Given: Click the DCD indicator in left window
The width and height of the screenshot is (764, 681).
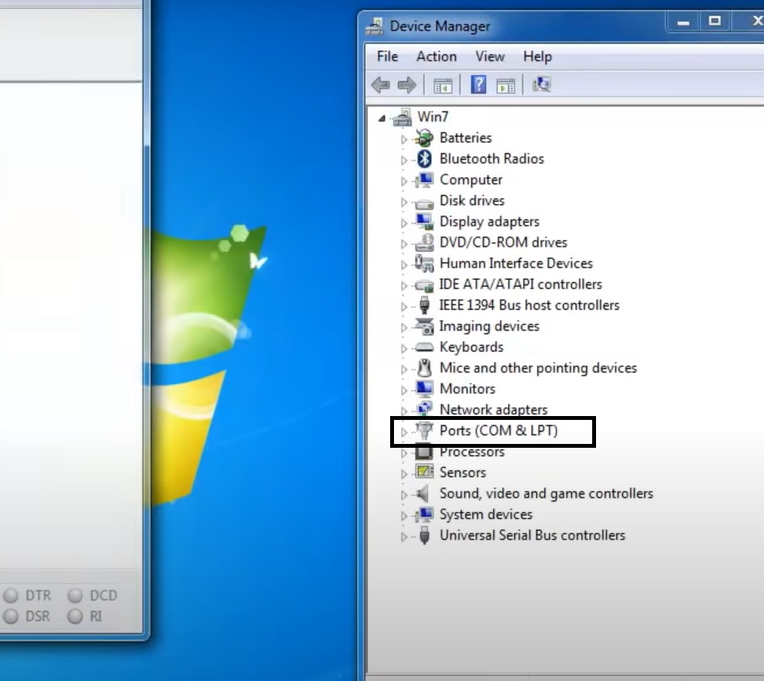Looking at the screenshot, I should [75, 596].
